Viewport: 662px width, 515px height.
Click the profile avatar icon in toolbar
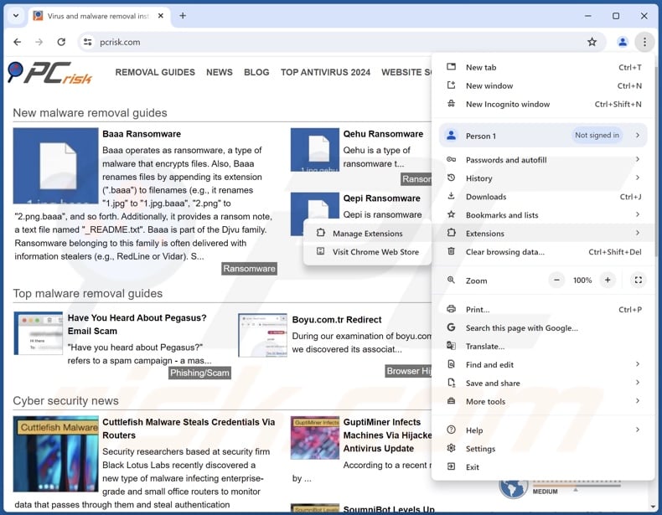[622, 42]
